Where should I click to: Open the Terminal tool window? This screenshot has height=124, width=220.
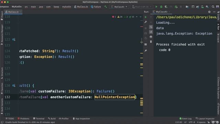tap(39, 118)
